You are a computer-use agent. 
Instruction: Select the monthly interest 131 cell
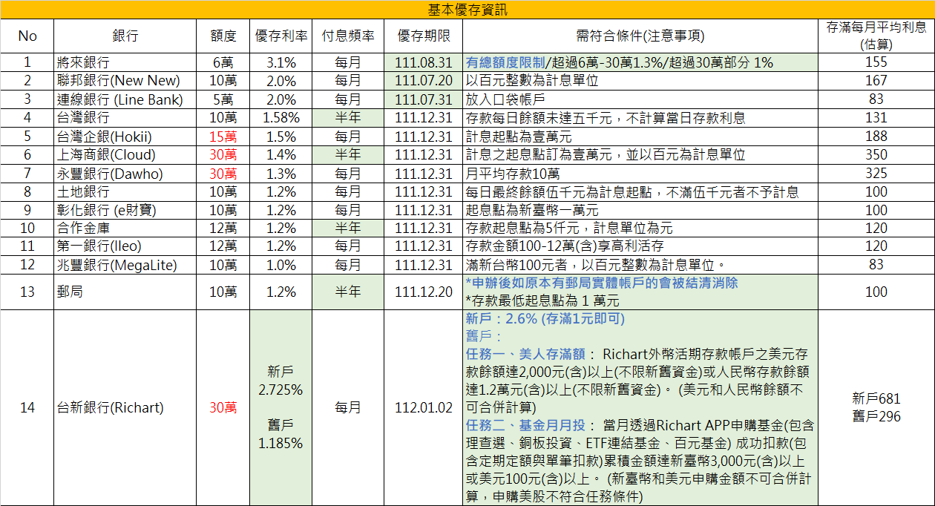point(876,118)
